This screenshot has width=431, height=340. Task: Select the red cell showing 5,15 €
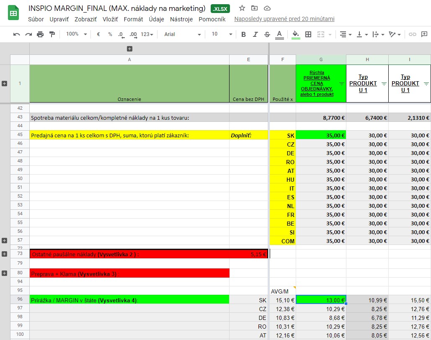248,254
